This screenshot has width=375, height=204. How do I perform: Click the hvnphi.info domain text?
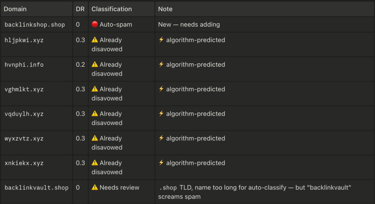coord(24,64)
